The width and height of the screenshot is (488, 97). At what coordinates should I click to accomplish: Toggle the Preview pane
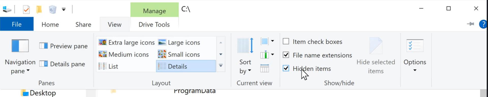pos(64,46)
